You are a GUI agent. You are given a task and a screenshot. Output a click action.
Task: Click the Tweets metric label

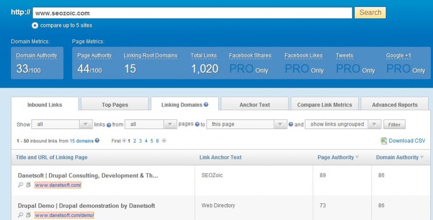(345, 55)
